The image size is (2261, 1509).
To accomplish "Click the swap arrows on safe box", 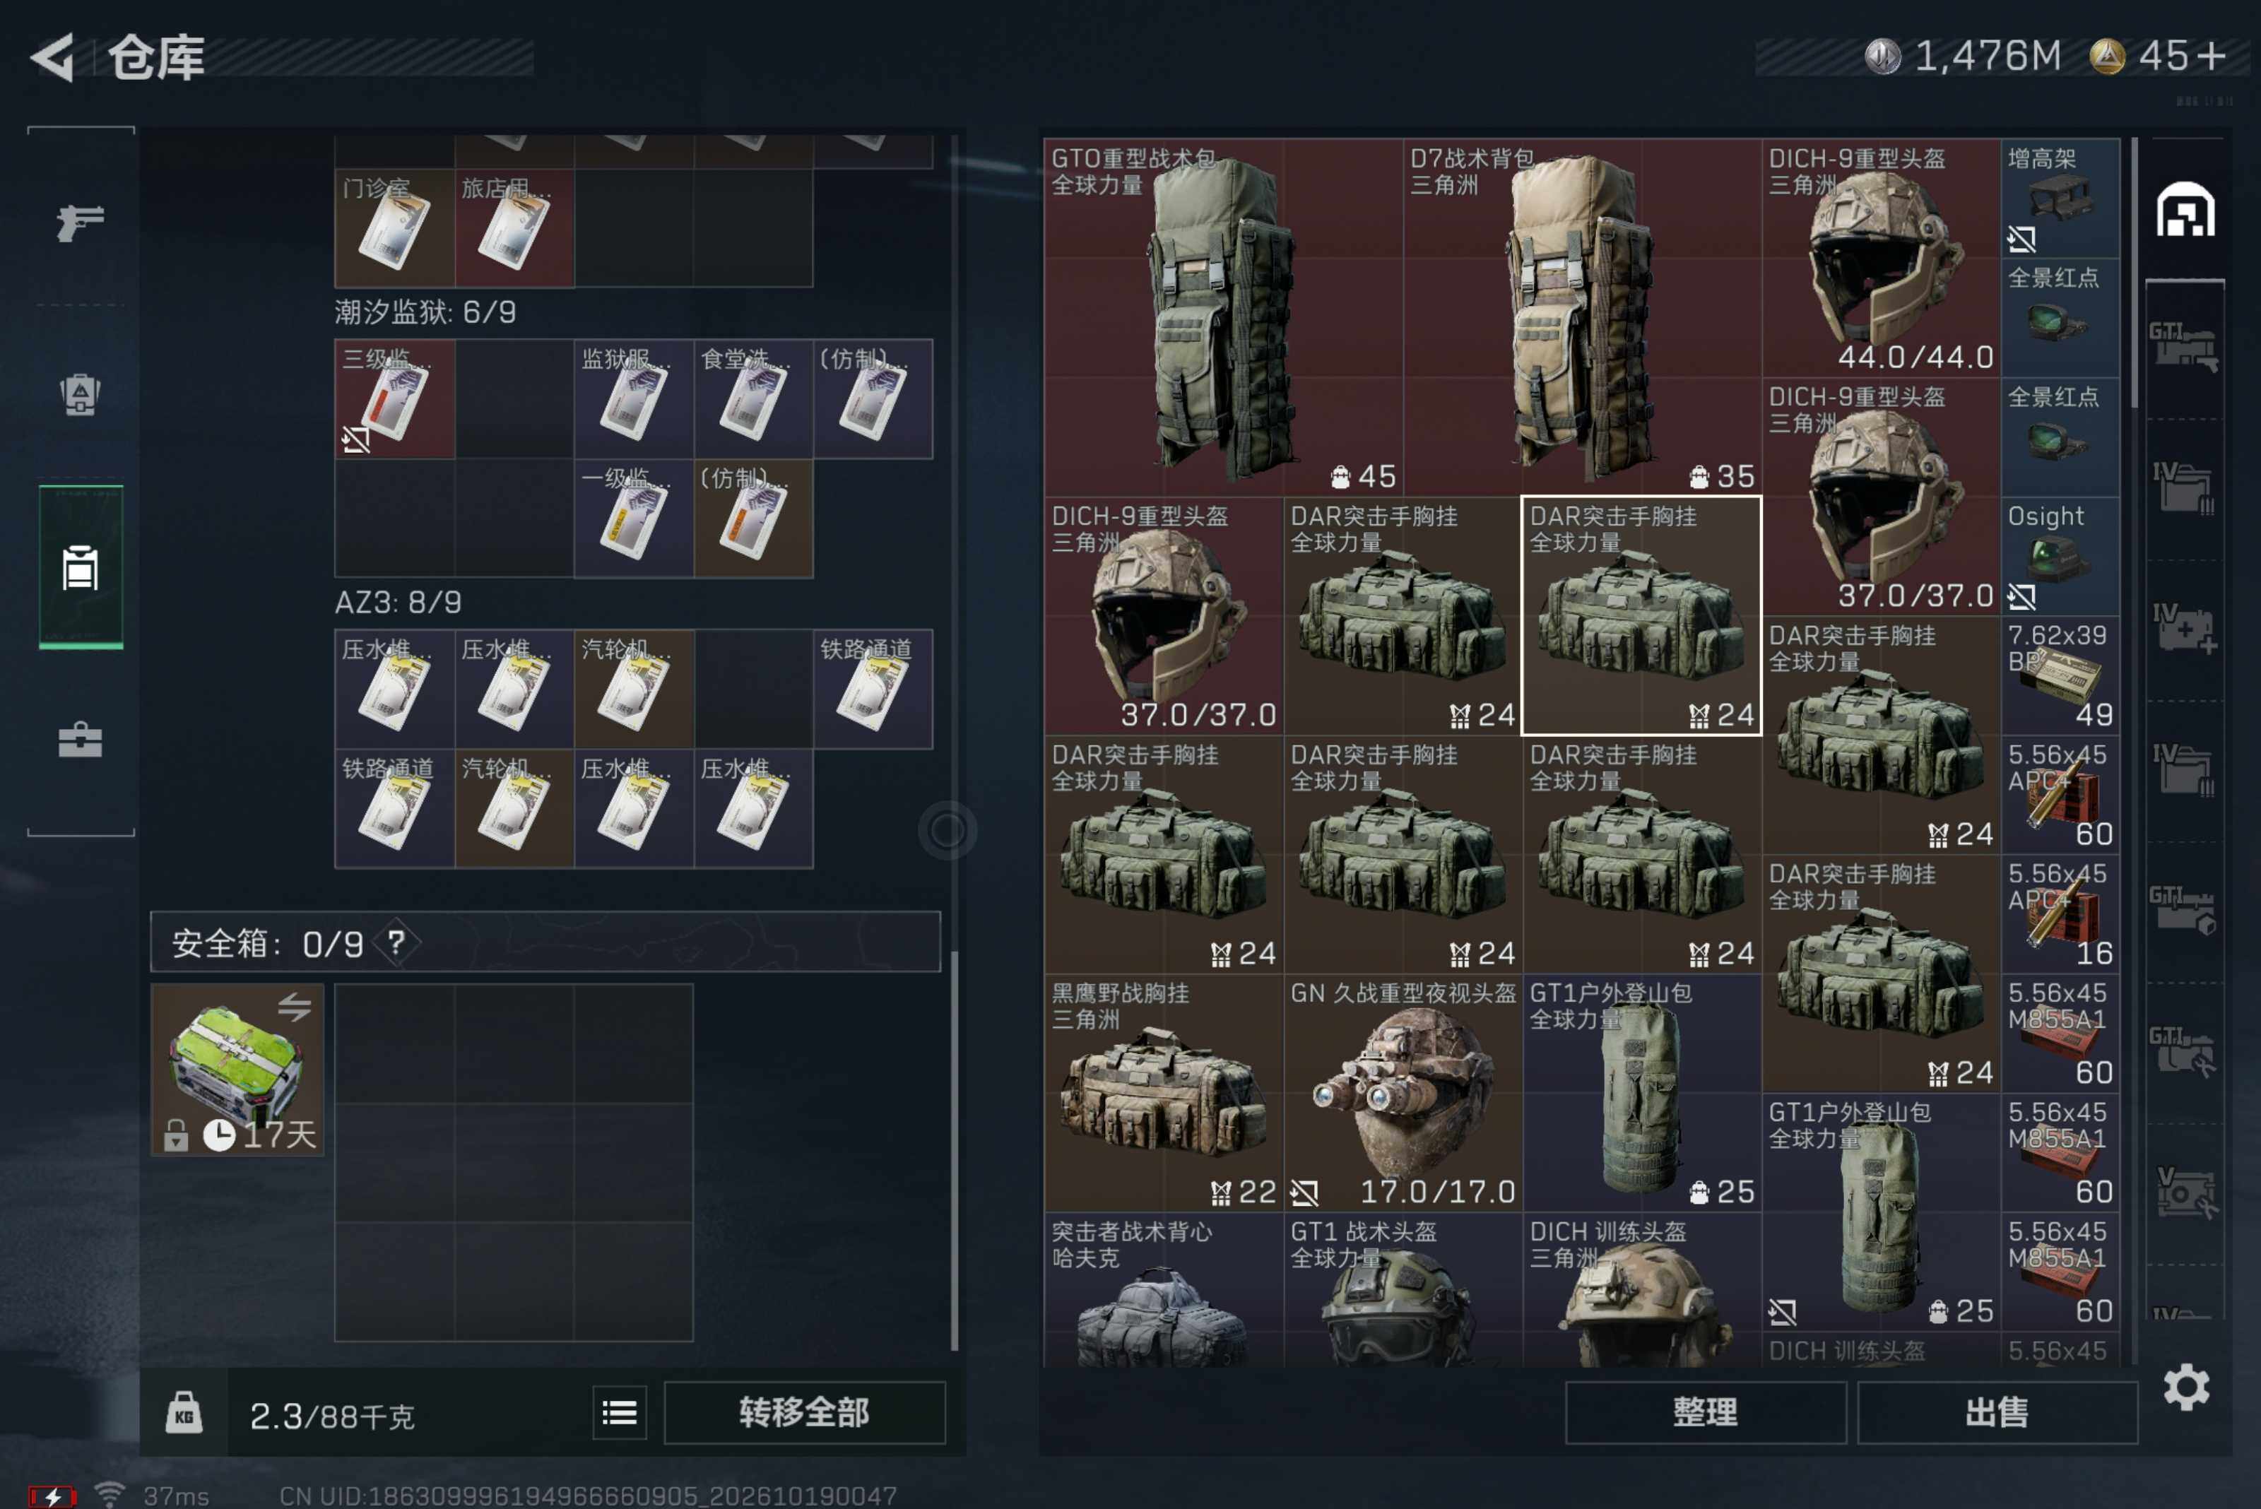I will tap(295, 1007).
